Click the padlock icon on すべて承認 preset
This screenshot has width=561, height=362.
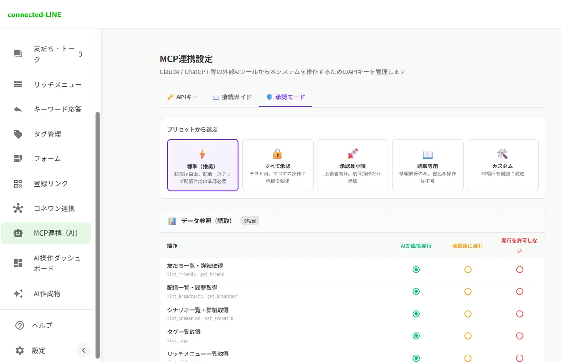(x=278, y=154)
